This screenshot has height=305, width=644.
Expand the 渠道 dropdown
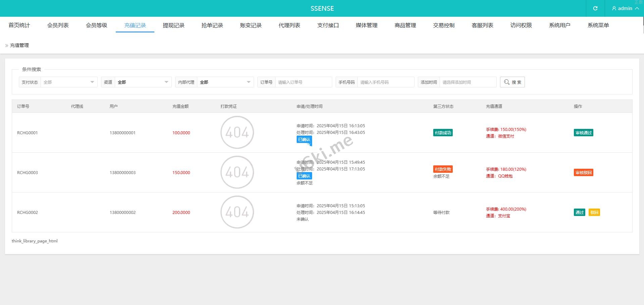click(x=143, y=82)
